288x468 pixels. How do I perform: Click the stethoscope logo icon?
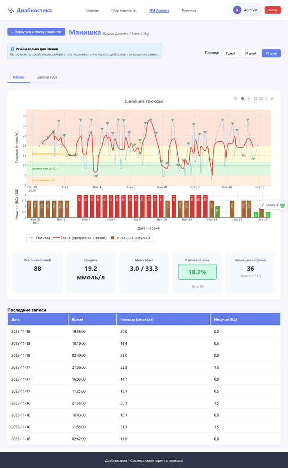click(11, 10)
